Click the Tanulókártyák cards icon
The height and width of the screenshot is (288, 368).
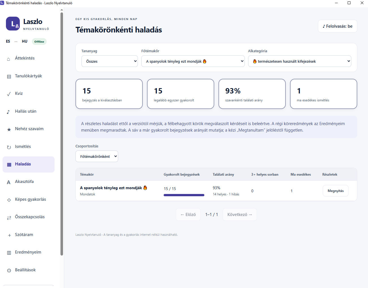point(9,77)
